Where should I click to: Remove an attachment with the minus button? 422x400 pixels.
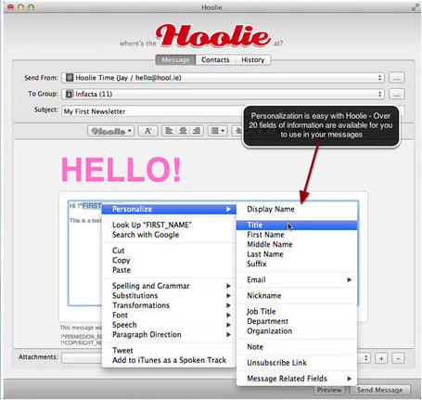[398, 358]
